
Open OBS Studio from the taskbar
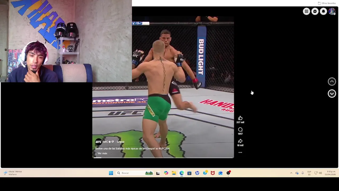pos(228,173)
